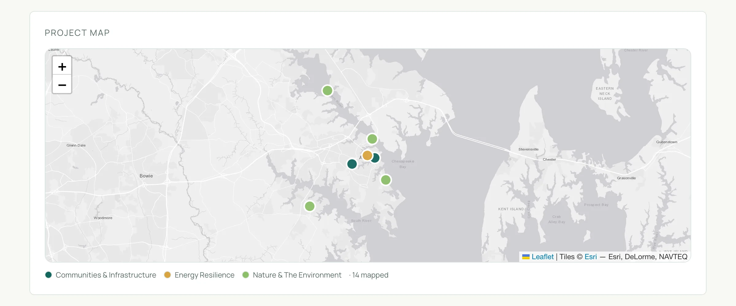Screen dimensions: 736x306
Task: Select the orange Energy Resilience map marker
Action: (367, 155)
